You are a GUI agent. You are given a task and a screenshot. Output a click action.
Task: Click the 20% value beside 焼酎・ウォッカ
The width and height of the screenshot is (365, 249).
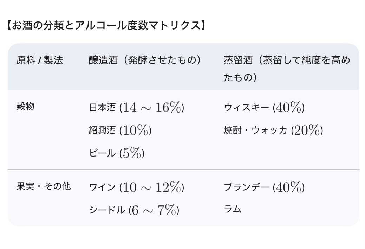pyautogui.click(x=307, y=130)
